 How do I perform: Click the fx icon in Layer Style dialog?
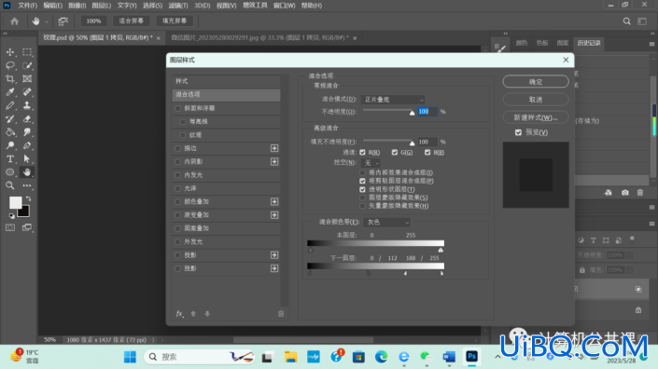coord(179,314)
